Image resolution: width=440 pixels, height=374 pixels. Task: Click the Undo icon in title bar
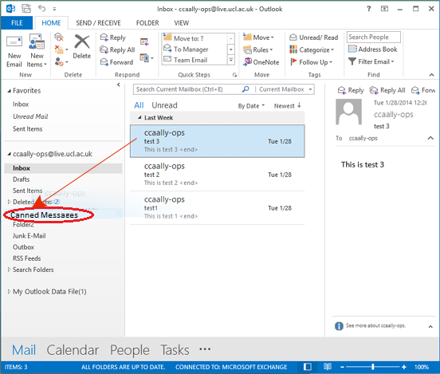click(41, 9)
